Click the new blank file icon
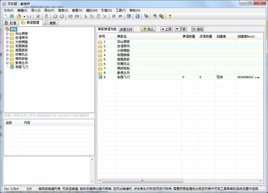This screenshot has height=193, width=268. click(x=6, y=16)
